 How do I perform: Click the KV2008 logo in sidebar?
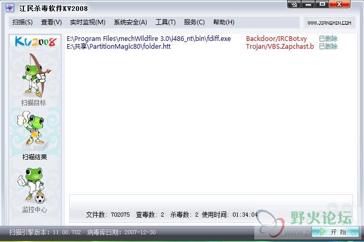click(x=35, y=41)
